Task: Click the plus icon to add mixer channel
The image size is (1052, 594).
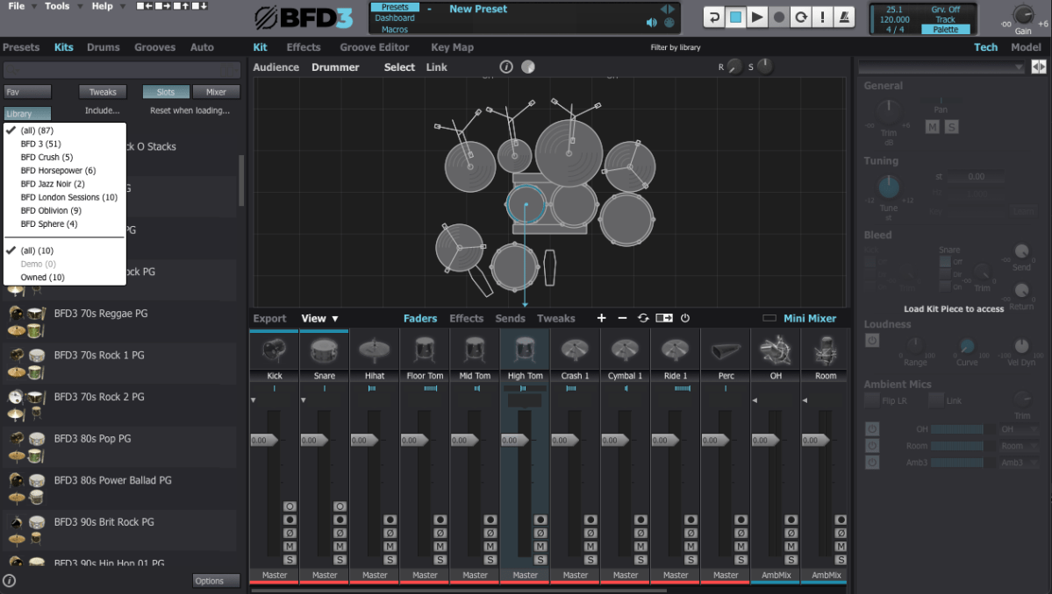Action: coord(601,318)
